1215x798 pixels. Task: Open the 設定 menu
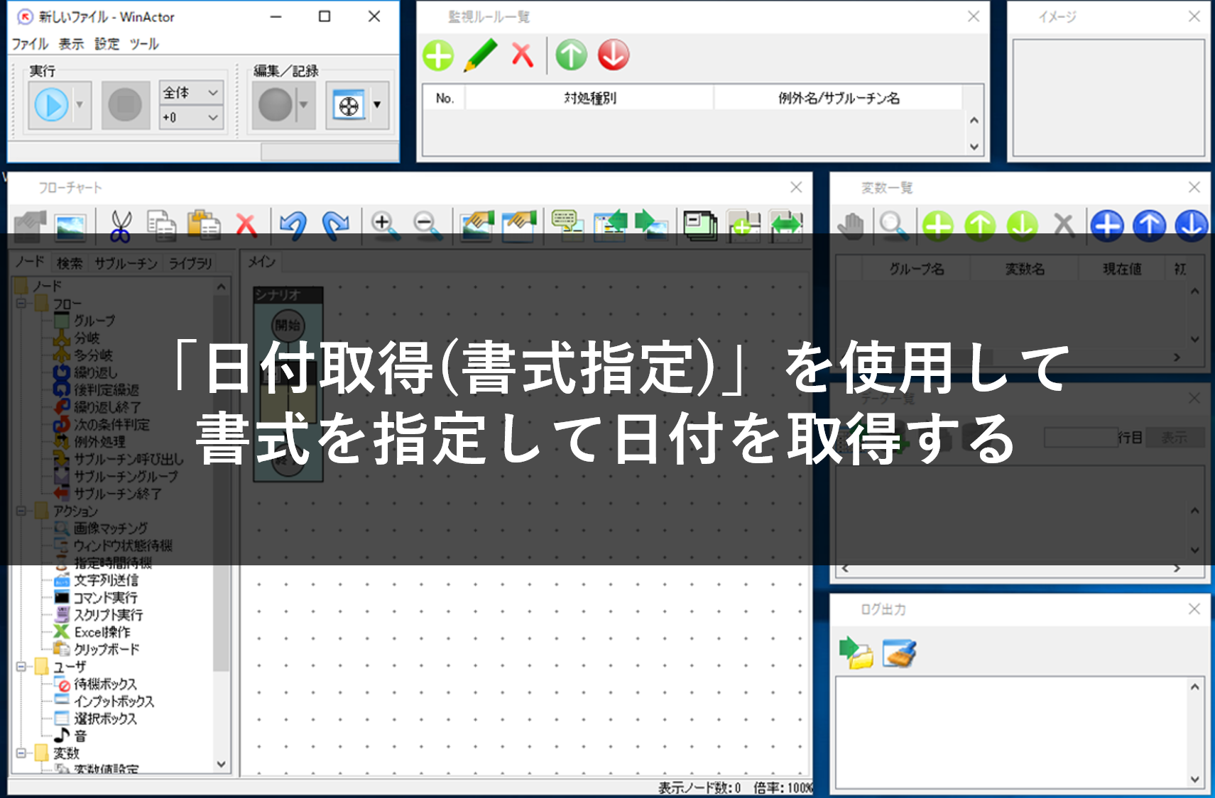coord(107,44)
